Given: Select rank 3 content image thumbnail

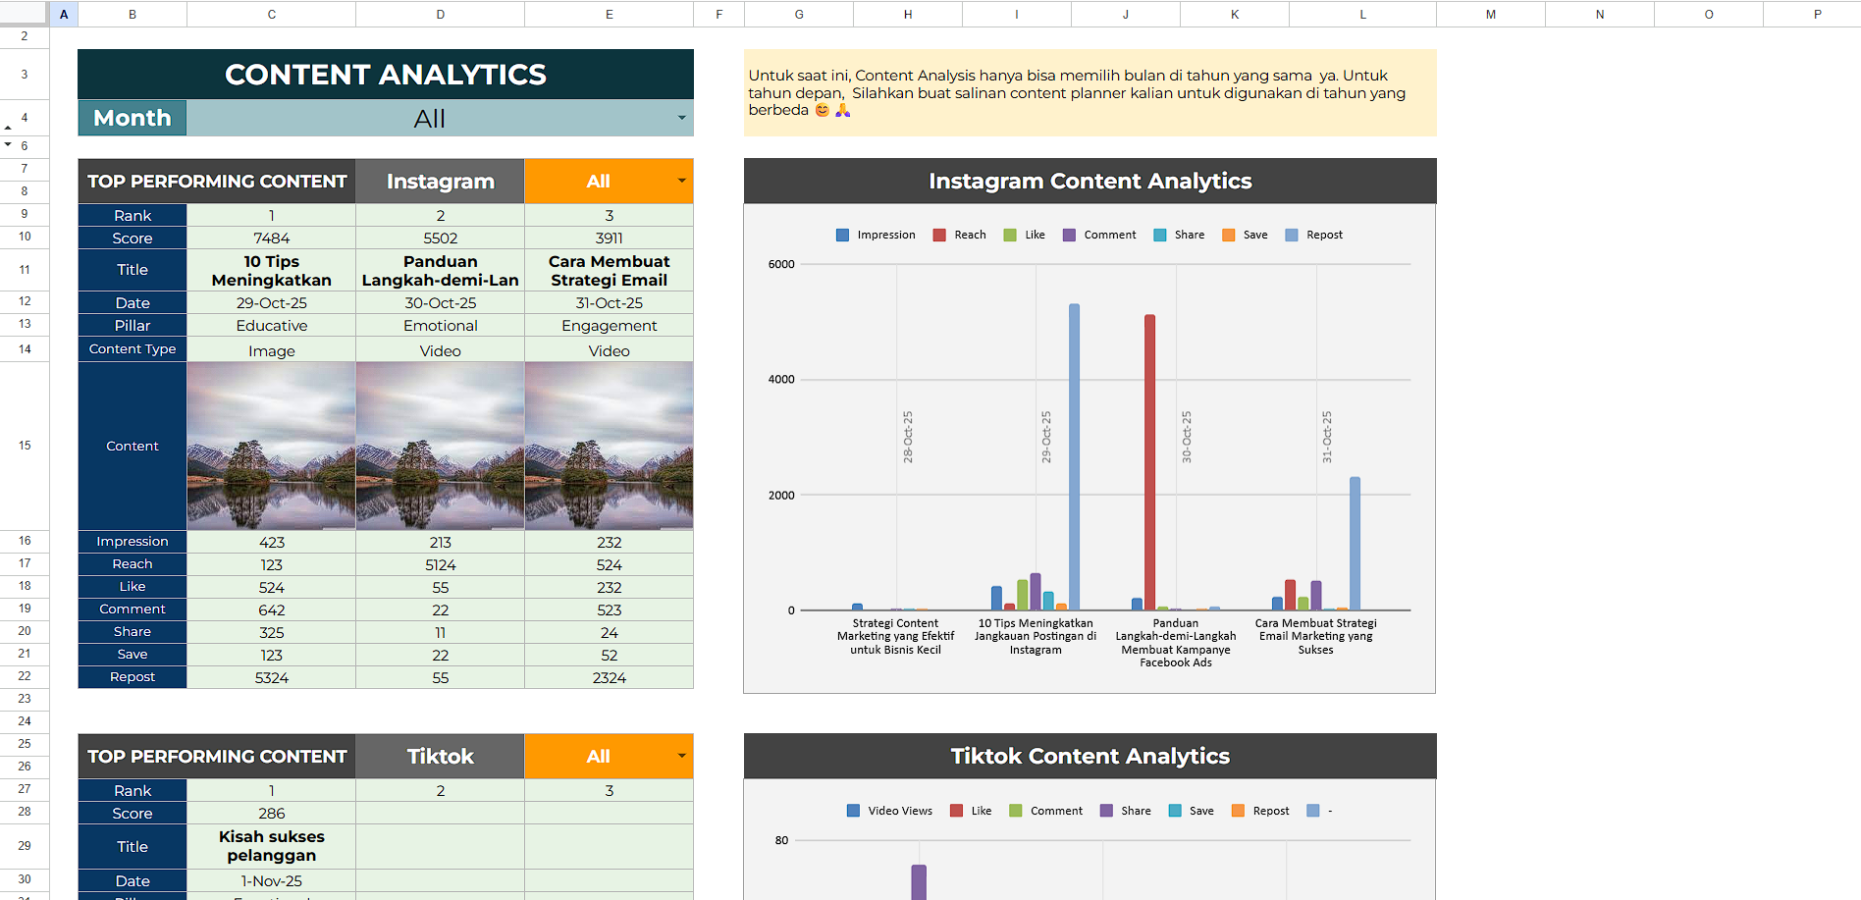Looking at the screenshot, I should click(x=610, y=446).
